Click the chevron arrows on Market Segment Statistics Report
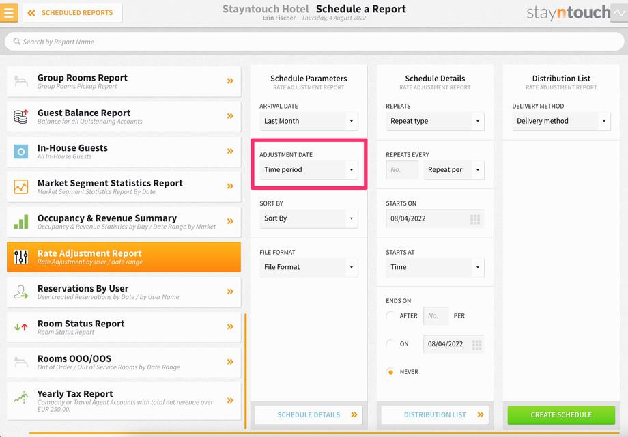628x437 pixels. tap(230, 186)
